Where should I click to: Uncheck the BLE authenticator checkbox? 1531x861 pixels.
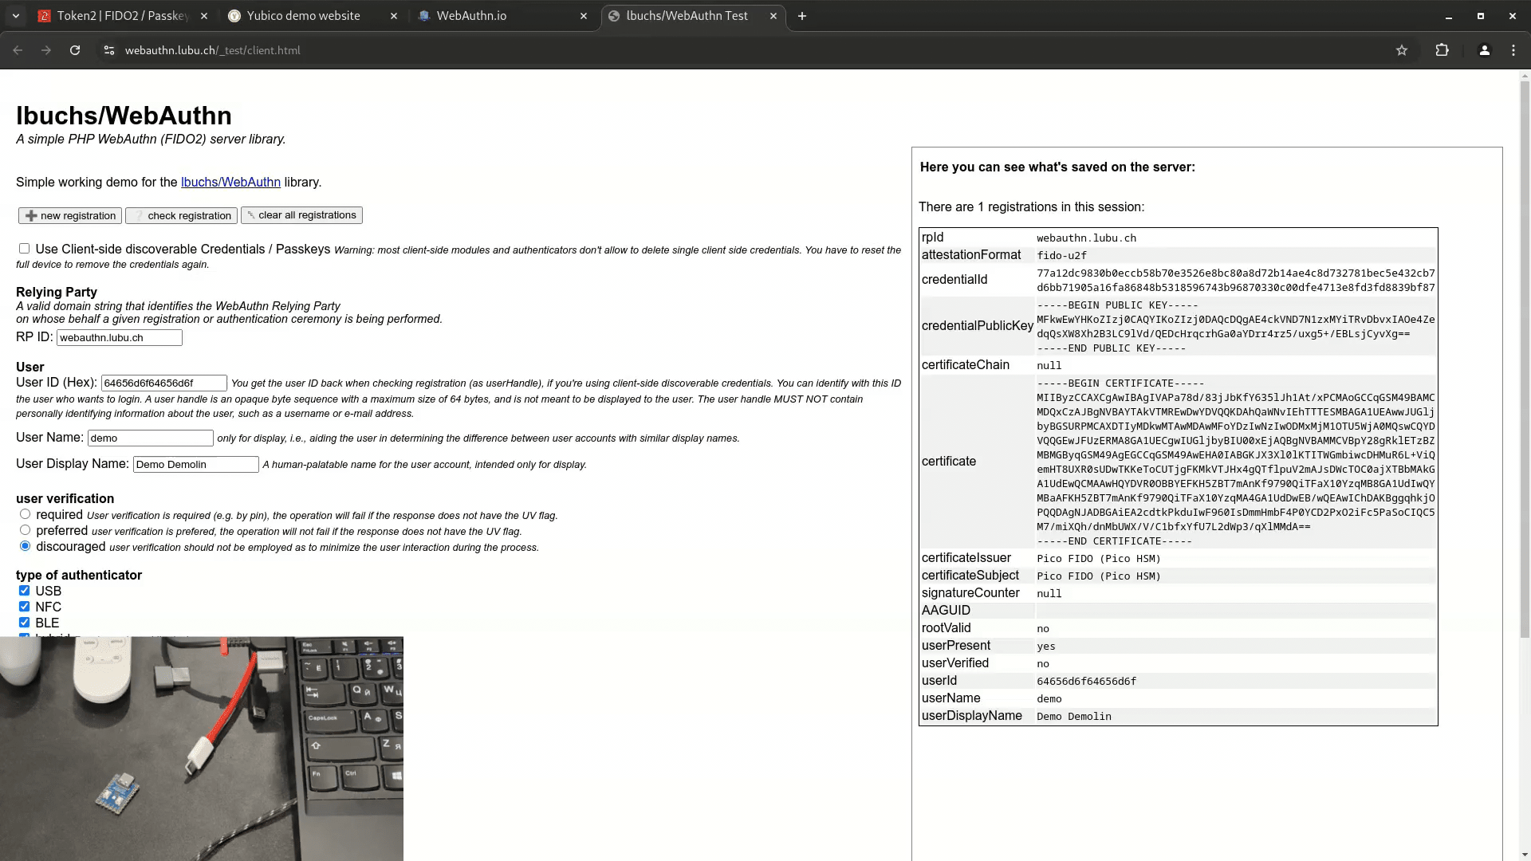pyautogui.click(x=24, y=623)
